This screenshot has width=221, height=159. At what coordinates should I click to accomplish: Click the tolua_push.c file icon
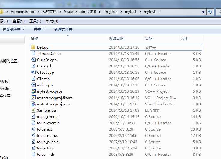(x=33, y=142)
